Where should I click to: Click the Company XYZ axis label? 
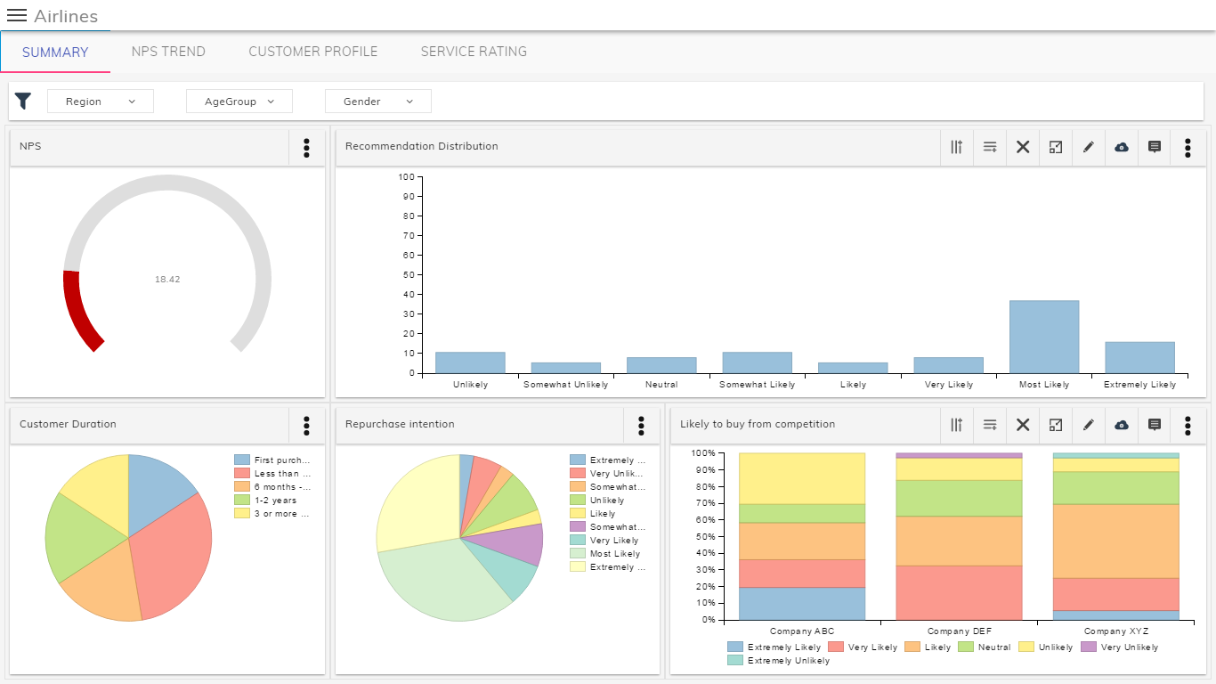pos(1116,631)
